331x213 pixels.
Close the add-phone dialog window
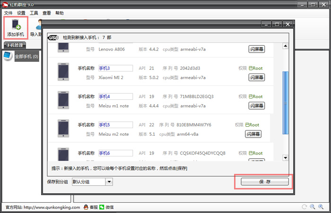tap(287, 25)
